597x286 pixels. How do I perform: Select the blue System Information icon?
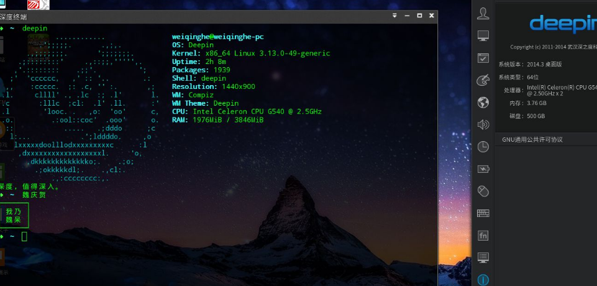point(483,280)
